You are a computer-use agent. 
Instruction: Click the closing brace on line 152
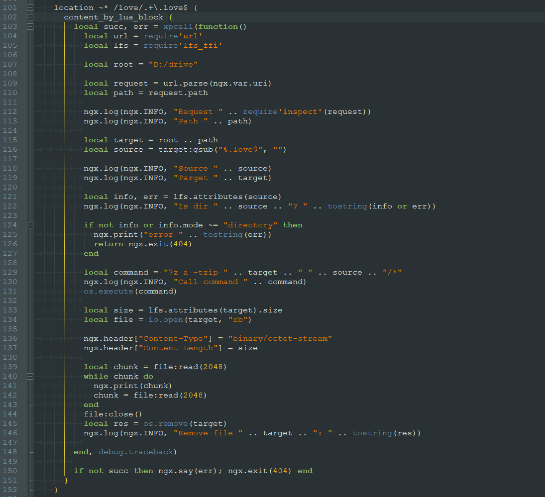pyautogui.click(x=56, y=490)
